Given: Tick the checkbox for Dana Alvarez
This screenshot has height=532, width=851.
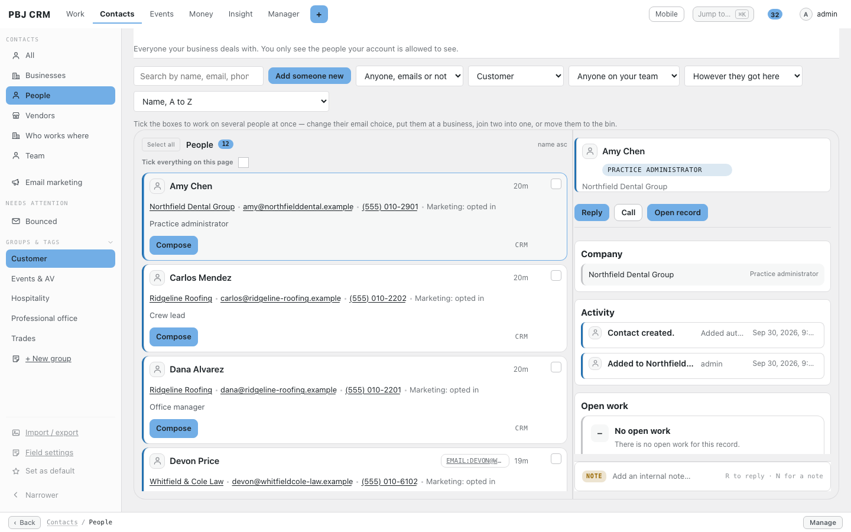Looking at the screenshot, I should click(556, 367).
